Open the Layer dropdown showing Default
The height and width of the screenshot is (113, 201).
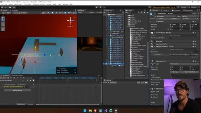[190, 16]
